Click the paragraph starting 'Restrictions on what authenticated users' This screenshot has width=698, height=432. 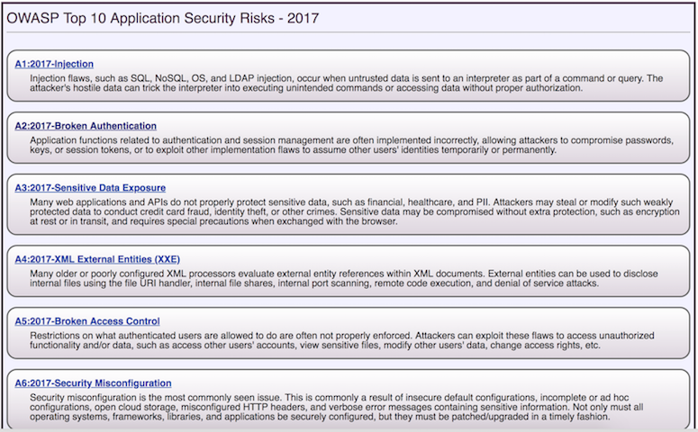click(342, 340)
